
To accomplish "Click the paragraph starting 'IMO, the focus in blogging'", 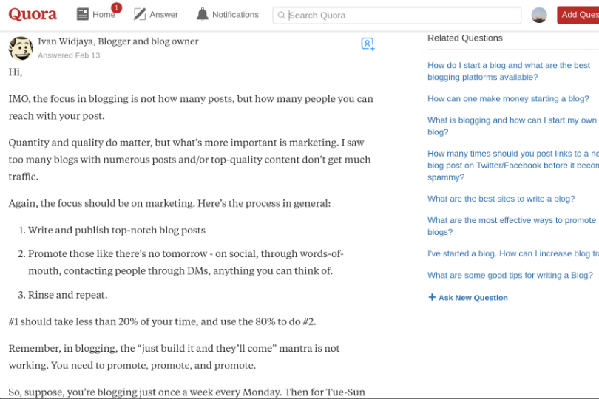I will (191, 107).
